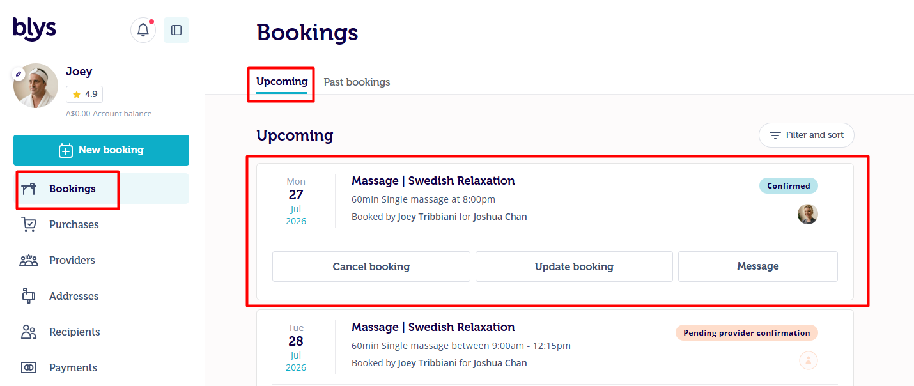Message the provider of confirmed booking

click(758, 266)
